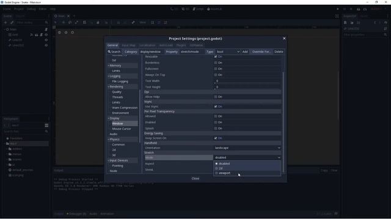Collapse the Display category
The width and height of the screenshot is (391, 219).
coord(109,119)
